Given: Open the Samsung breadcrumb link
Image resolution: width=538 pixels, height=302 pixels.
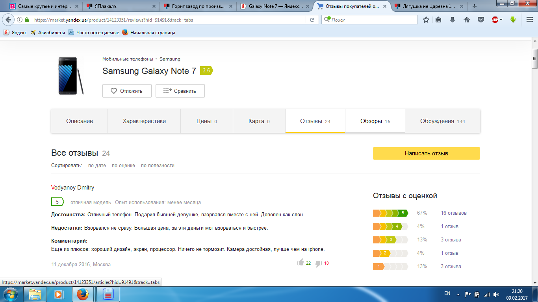Looking at the screenshot, I should tap(170, 59).
